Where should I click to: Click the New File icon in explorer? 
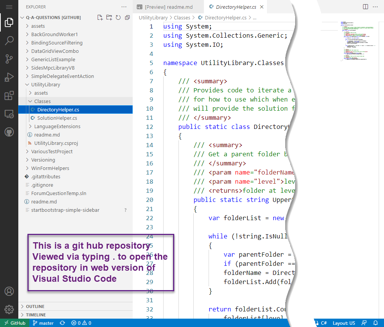[x=100, y=17]
